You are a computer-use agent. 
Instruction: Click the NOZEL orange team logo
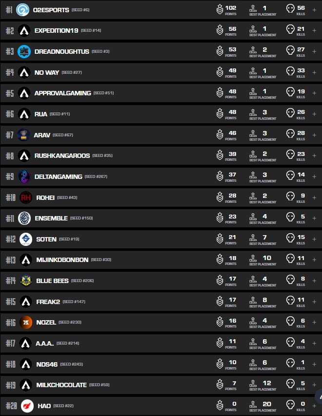click(x=26, y=322)
